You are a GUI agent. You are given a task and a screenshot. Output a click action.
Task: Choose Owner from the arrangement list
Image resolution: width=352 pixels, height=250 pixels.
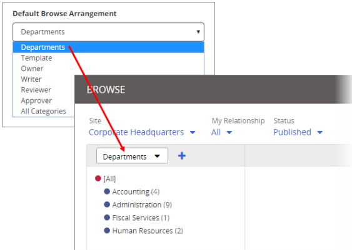click(32, 69)
